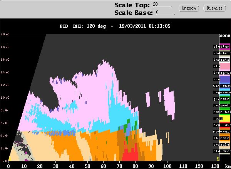Select the insects legend label
This screenshot has height=169, width=231.
[x=222, y=60]
